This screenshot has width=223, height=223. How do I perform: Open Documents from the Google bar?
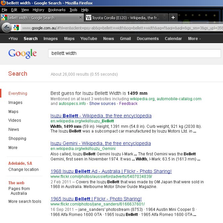pos(148,39)
